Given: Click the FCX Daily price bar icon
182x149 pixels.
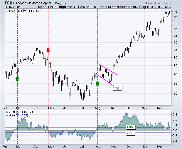Looking at the screenshot, I should (7, 11).
